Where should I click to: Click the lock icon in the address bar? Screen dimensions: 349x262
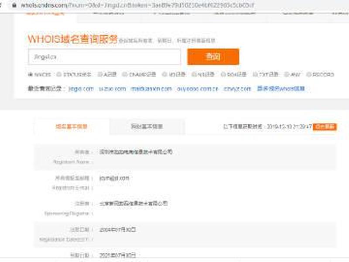coord(14,5)
